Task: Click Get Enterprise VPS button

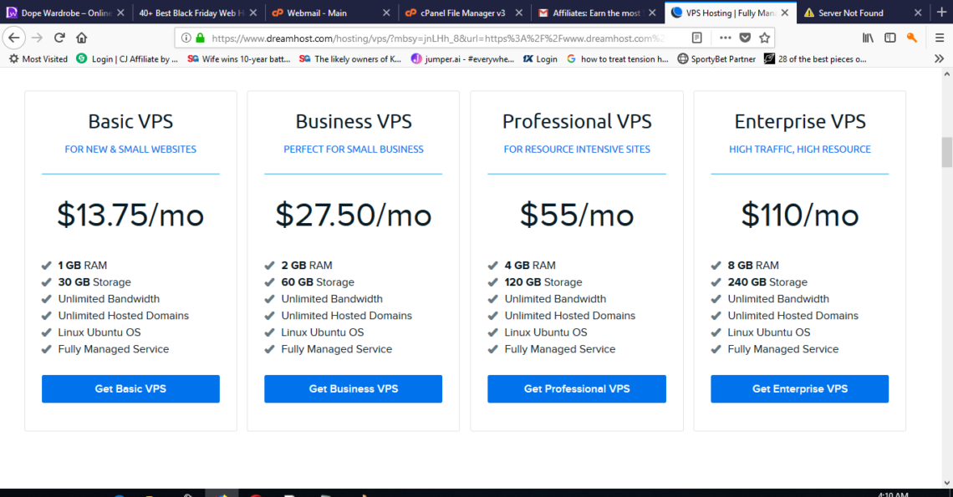Action: pyautogui.click(x=800, y=389)
